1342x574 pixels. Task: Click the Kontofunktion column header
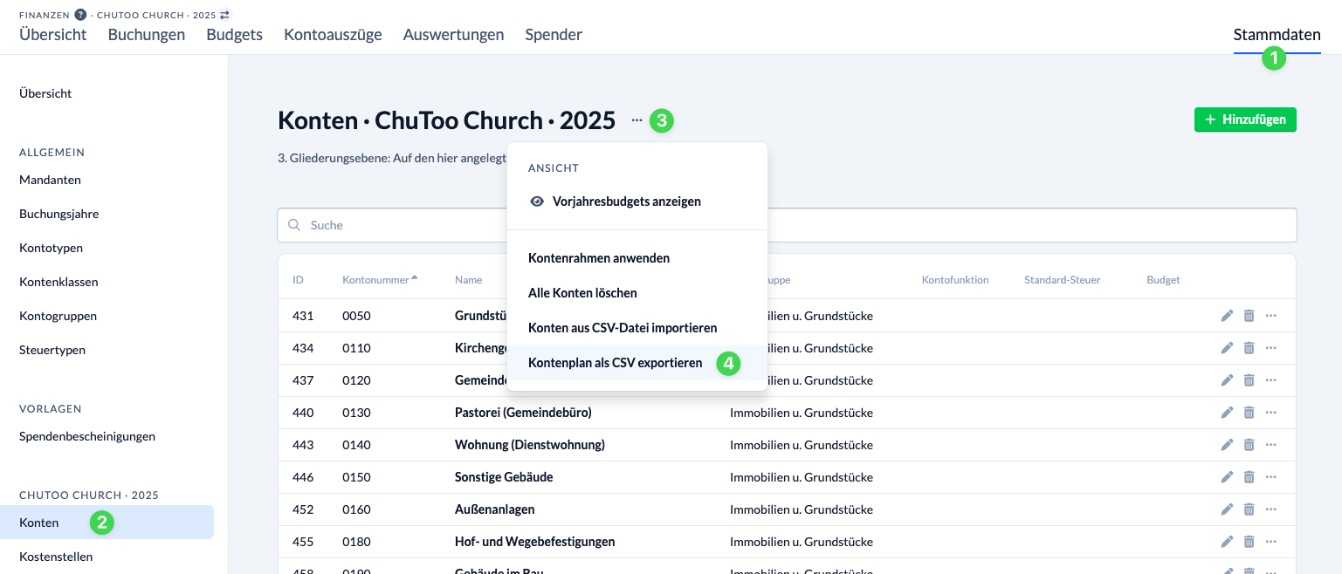point(955,280)
